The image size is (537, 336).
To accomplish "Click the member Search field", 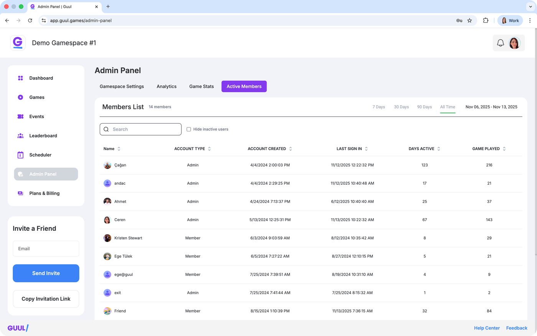I will [140, 129].
